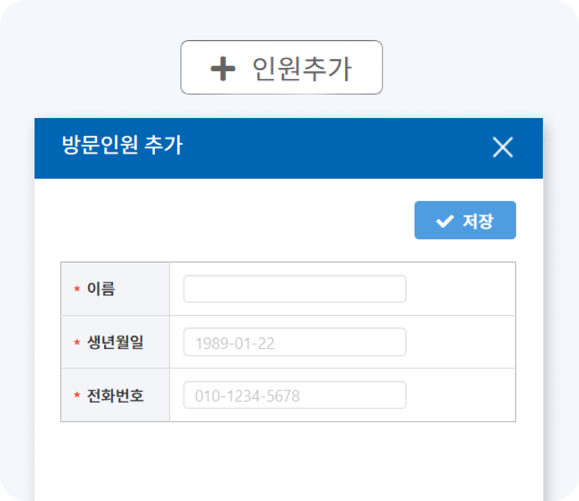The width and height of the screenshot is (579, 501).
Task: Click the 방문인원 추가 dialog title
Action: tap(122, 146)
